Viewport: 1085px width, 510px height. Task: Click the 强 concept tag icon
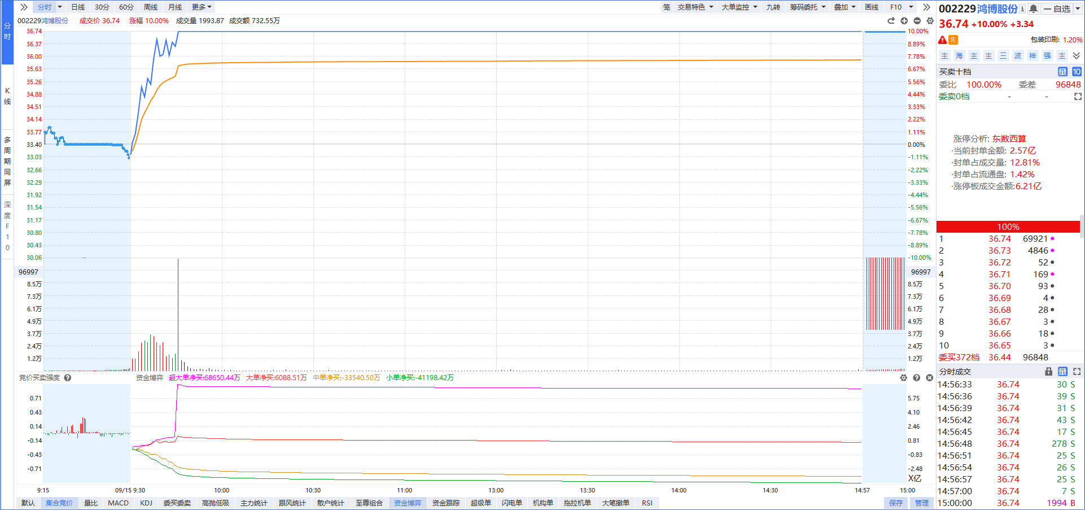(1047, 56)
